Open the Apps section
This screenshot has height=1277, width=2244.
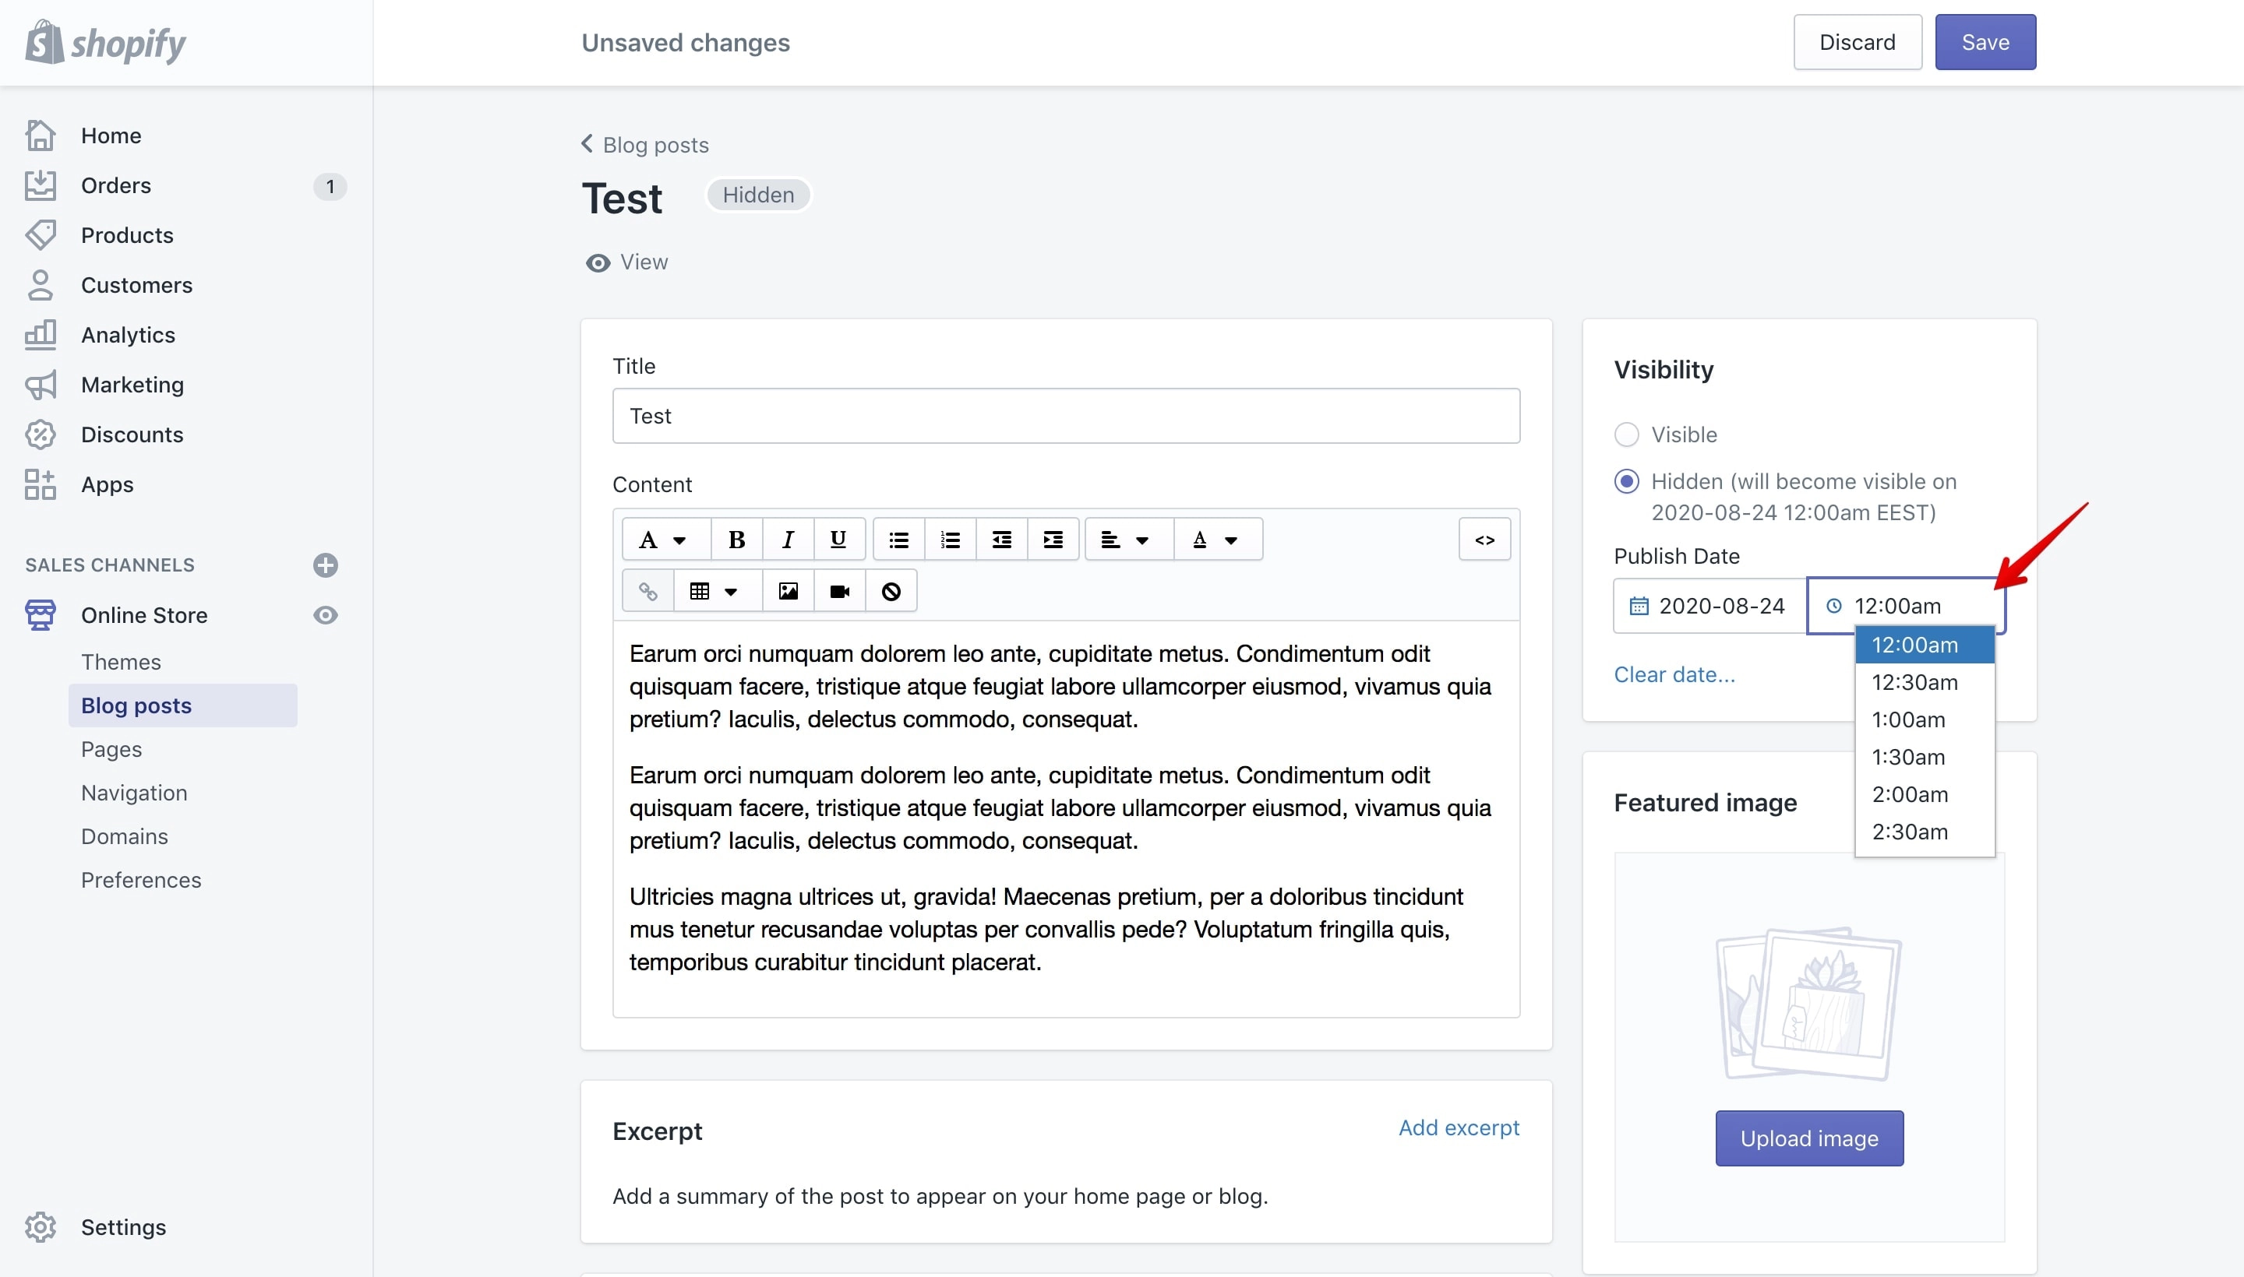point(107,484)
